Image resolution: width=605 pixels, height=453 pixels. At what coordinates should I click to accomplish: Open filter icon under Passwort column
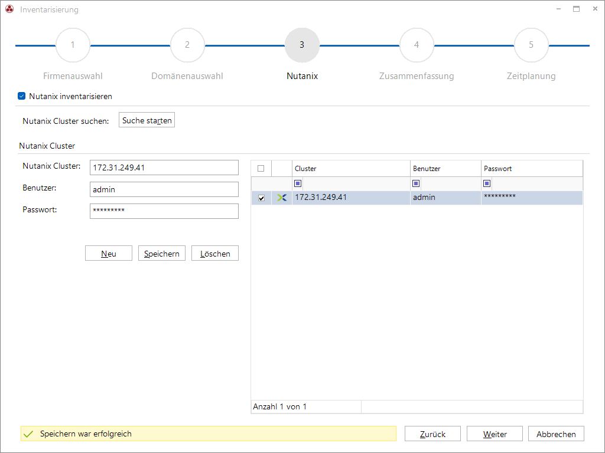click(487, 183)
